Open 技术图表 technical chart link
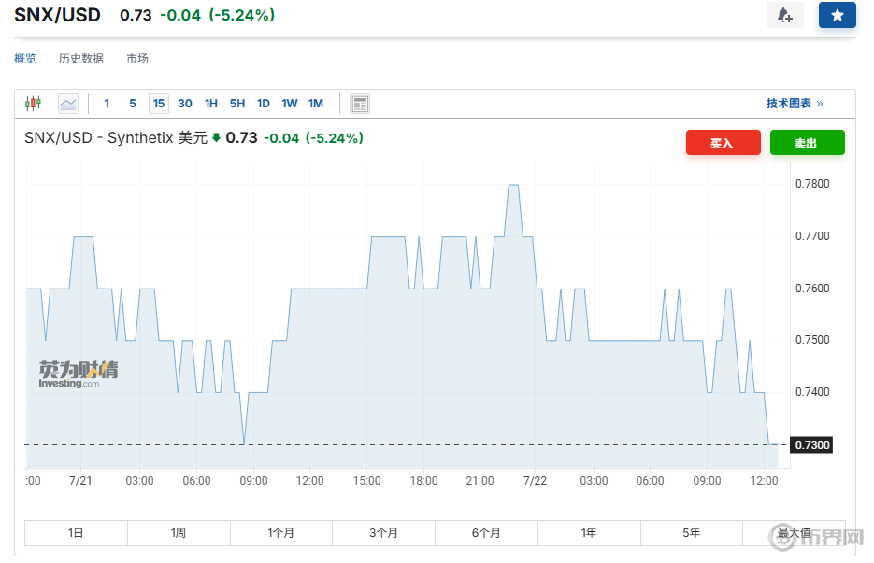 (794, 104)
